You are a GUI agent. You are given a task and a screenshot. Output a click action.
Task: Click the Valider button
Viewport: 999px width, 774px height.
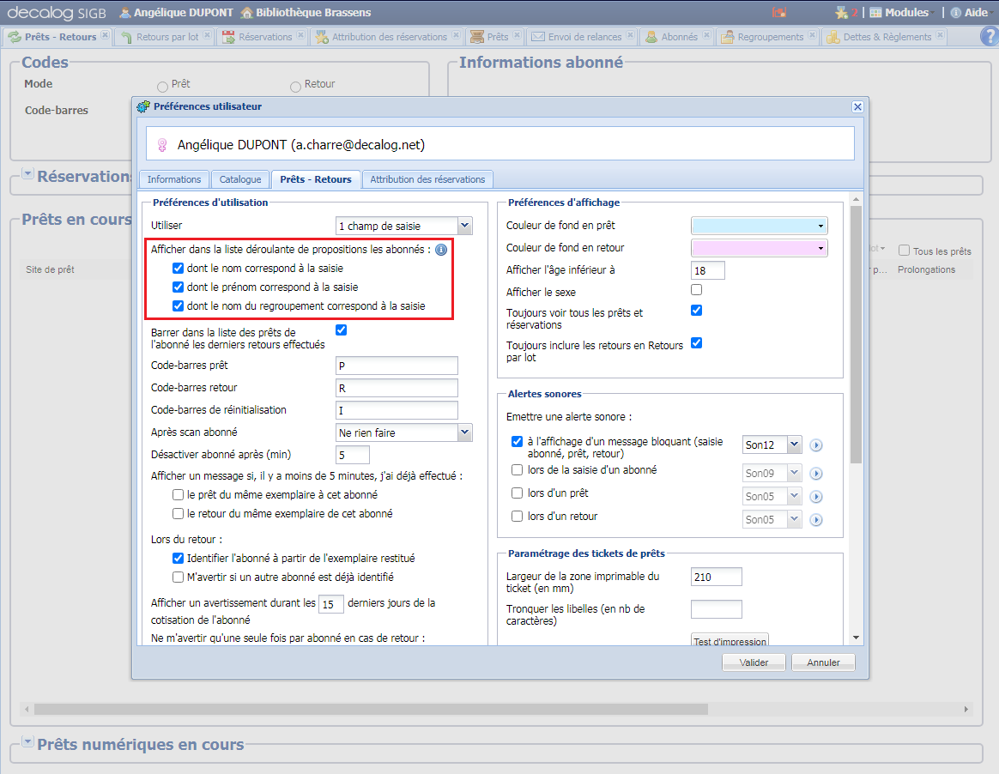pyautogui.click(x=753, y=662)
